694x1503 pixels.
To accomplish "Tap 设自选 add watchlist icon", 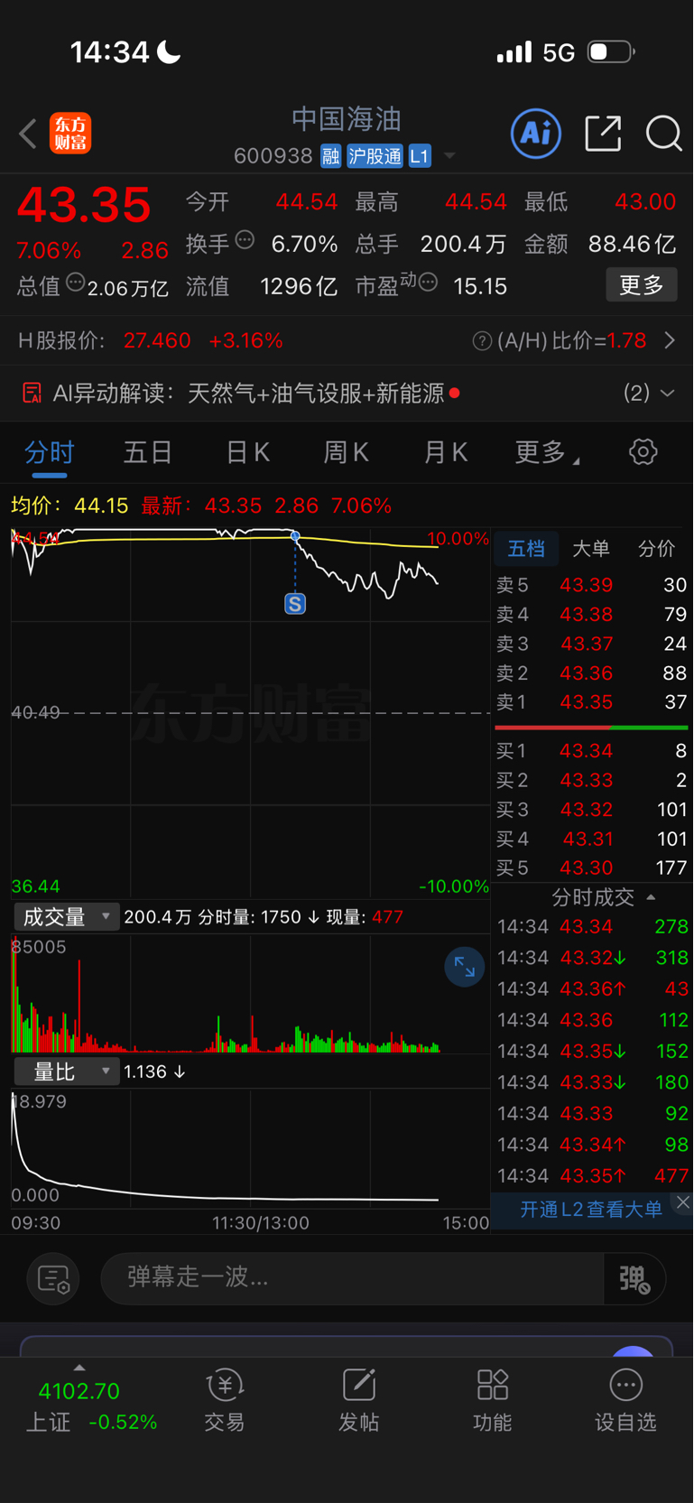I will tap(626, 1385).
